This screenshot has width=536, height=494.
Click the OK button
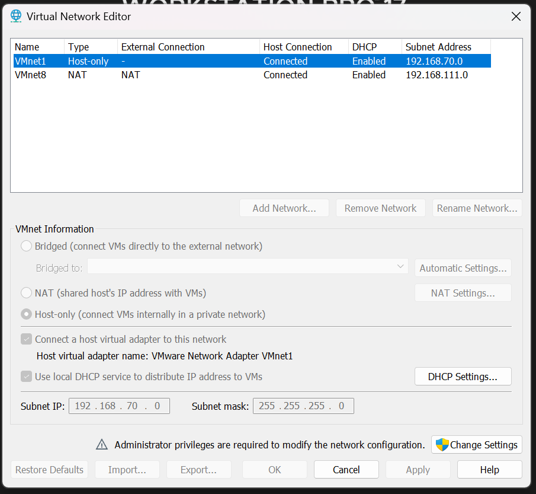tap(274, 469)
